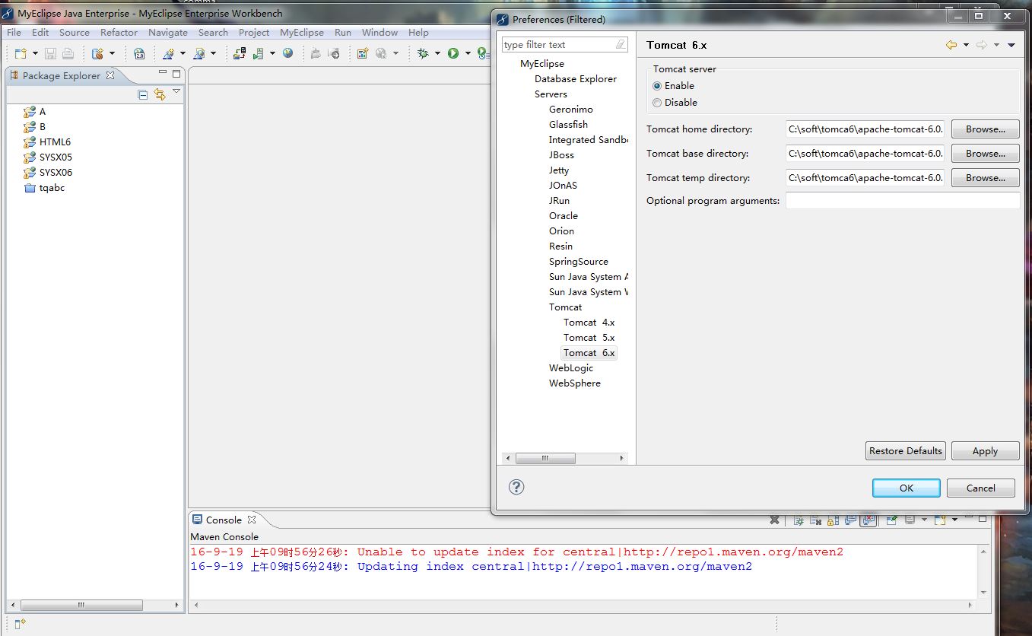Click the Restore Defaults button

coord(905,451)
